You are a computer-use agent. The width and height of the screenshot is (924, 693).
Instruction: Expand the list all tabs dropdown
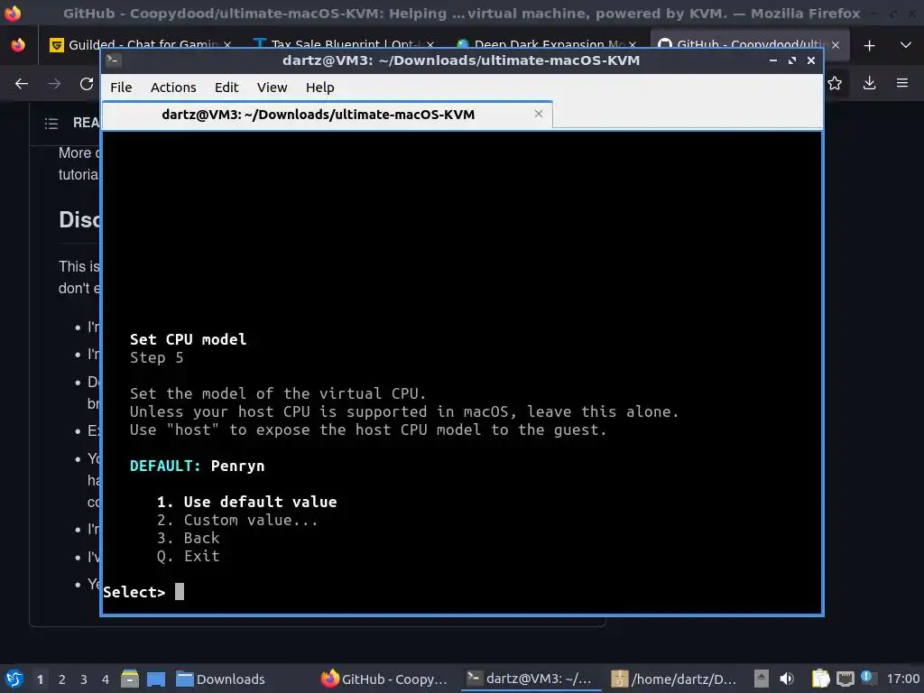906,45
